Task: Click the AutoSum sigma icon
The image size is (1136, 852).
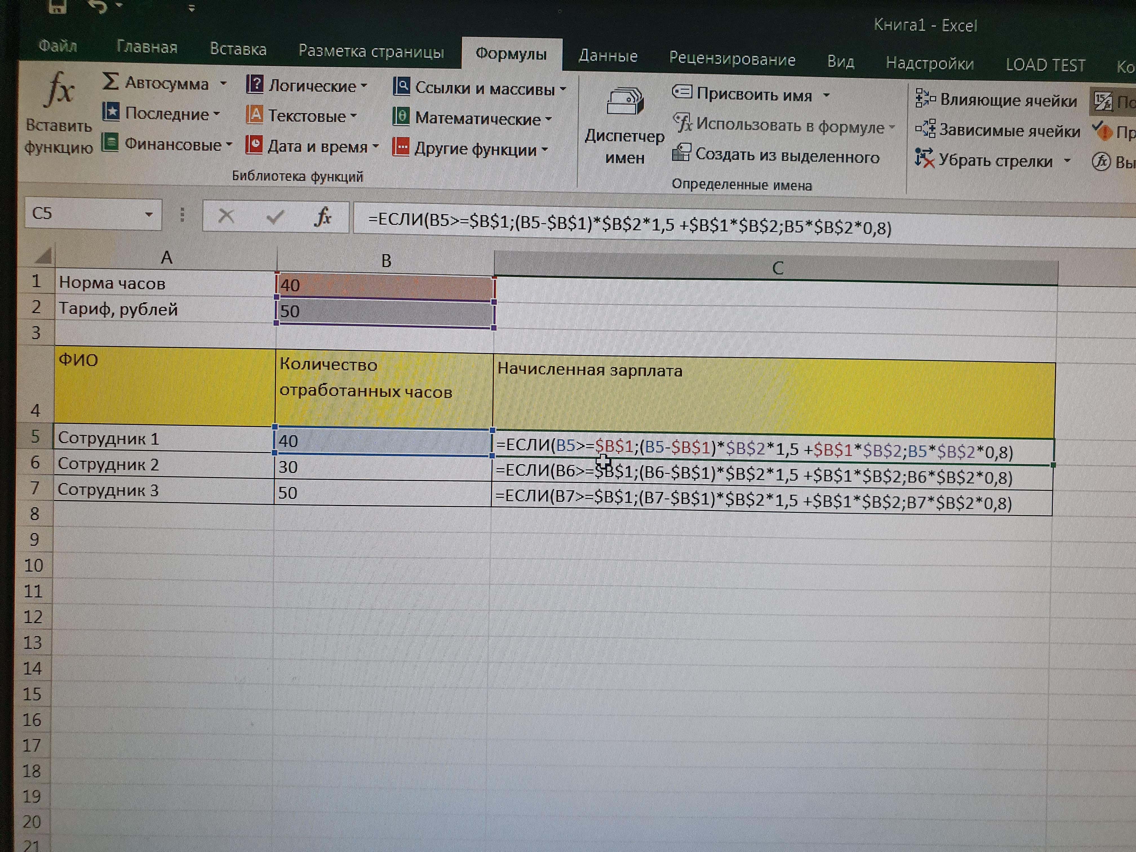Action: pos(110,81)
